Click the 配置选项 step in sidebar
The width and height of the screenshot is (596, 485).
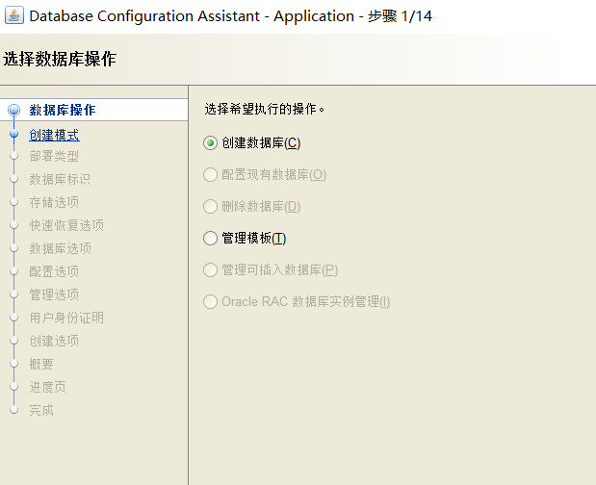54,271
